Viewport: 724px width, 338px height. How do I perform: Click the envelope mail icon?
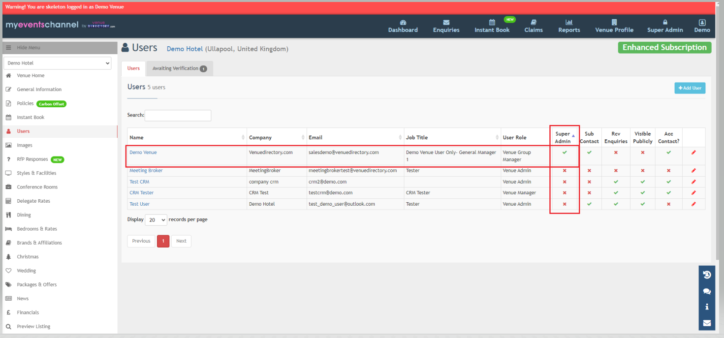click(707, 323)
